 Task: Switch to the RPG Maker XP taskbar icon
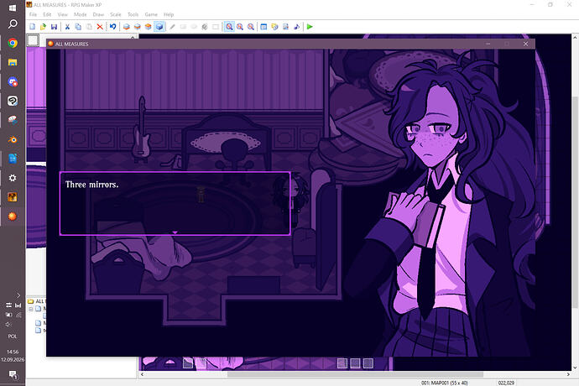point(13,197)
